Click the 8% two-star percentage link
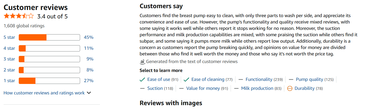 click(x=90, y=70)
